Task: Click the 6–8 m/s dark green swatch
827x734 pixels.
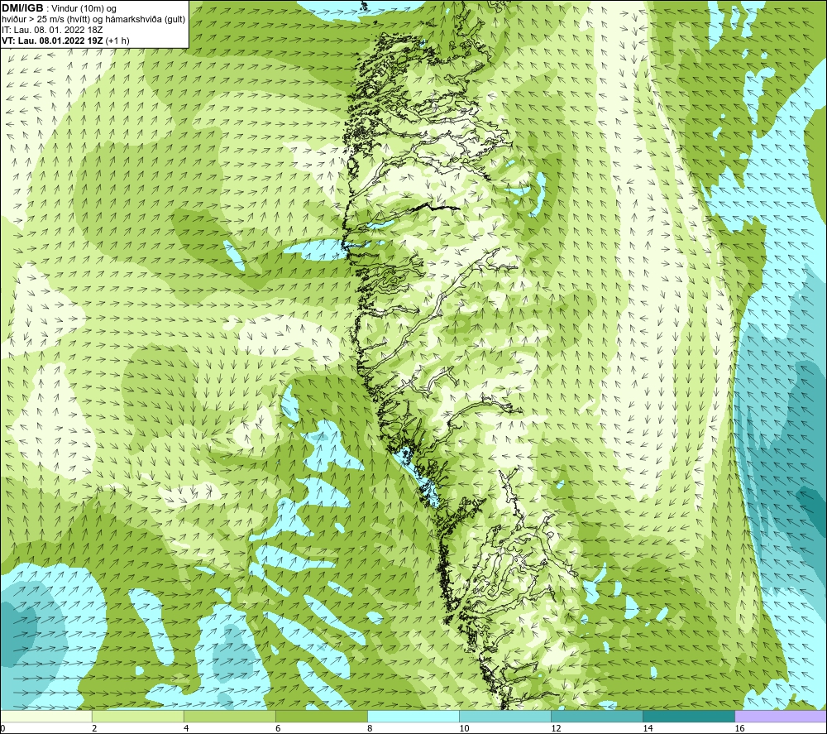Action: 321,716
